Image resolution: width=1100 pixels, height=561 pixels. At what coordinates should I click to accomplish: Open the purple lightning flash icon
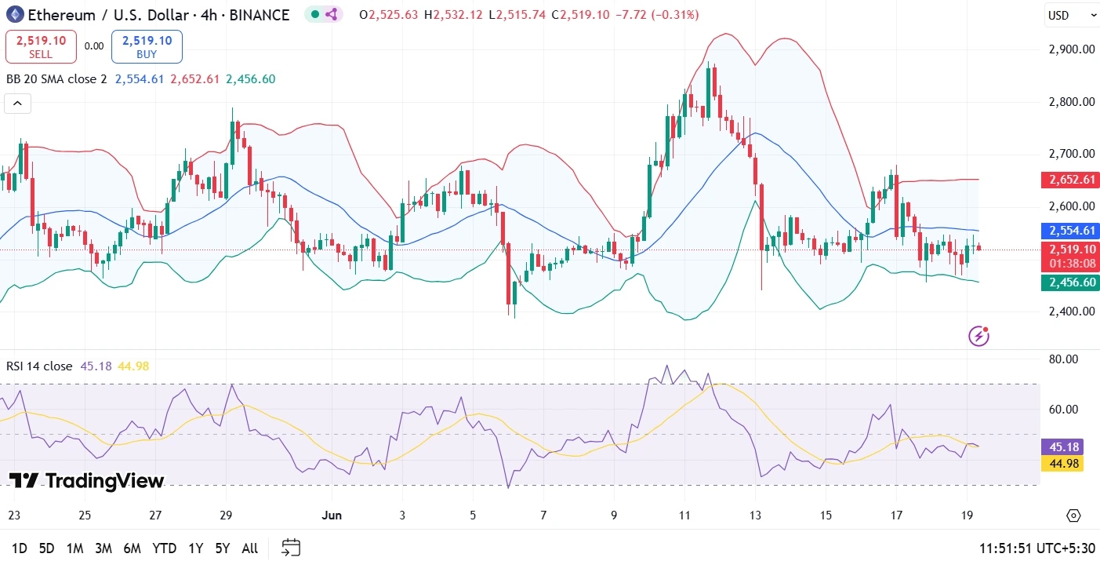(978, 336)
